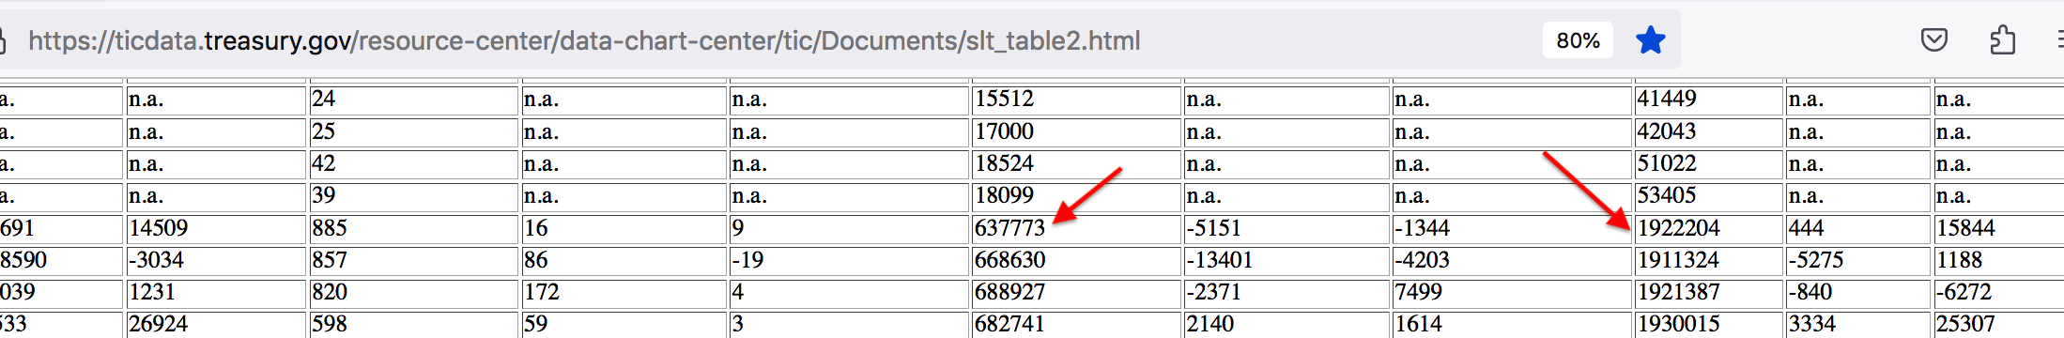The height and width of the screenshot is (338, 2064).
Task: Select the cell containing 885
Action: (x=414, y=228)
